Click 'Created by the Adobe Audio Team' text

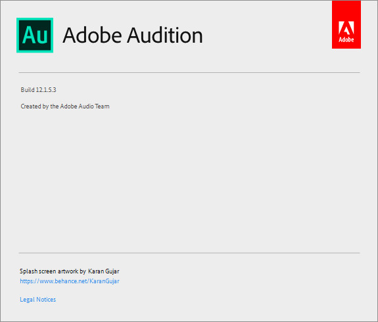pos(65,106)
